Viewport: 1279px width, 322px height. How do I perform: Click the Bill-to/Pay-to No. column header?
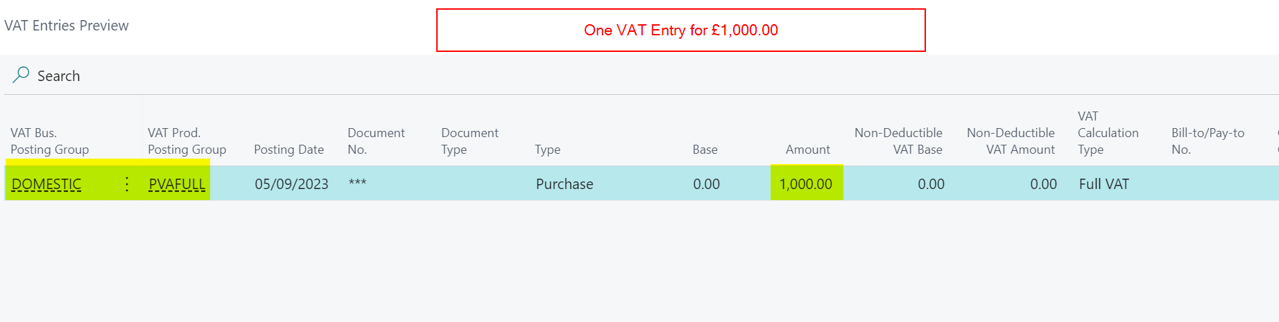point(1208,141)
